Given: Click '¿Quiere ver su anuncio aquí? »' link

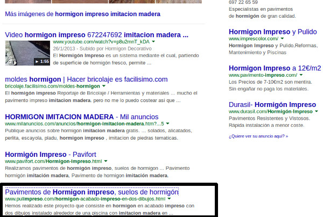Looking at the screenshot, I should coord(258,136).
